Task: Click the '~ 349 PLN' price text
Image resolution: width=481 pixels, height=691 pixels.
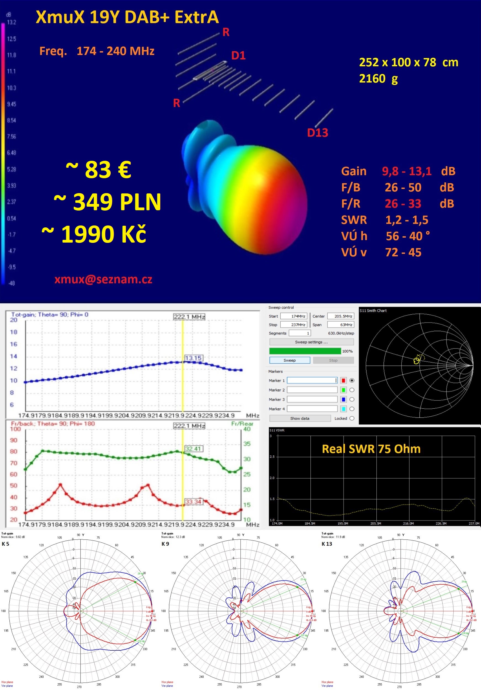Action: coord(107,202)
